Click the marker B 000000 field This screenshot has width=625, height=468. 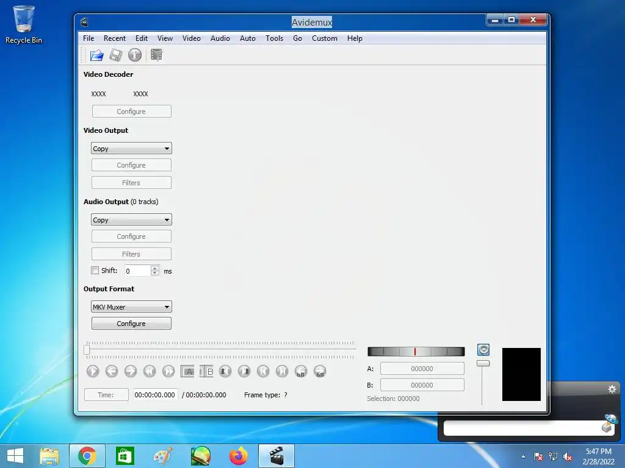(x=422, y=385)
